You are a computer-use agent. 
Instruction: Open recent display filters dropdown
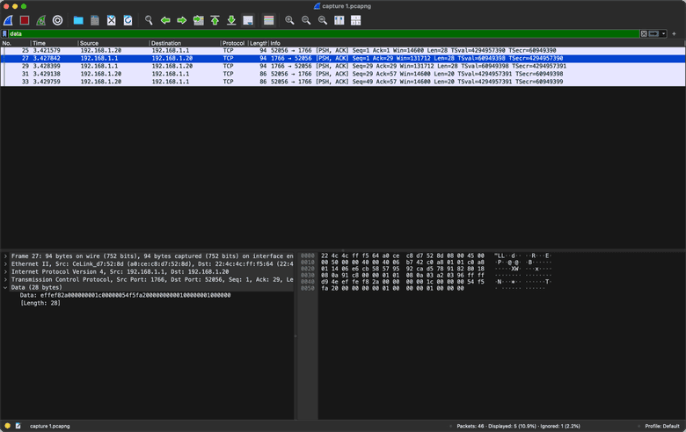coord(664,33)
